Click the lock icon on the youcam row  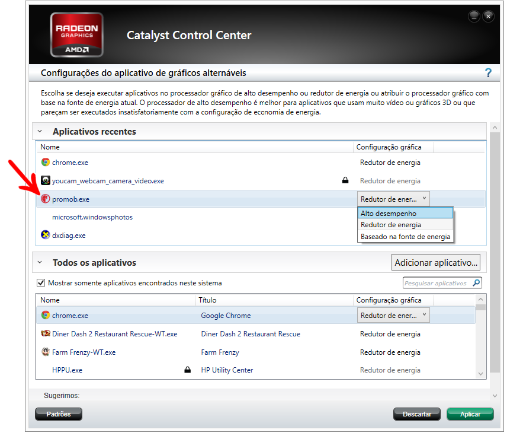tap(345, 180)
